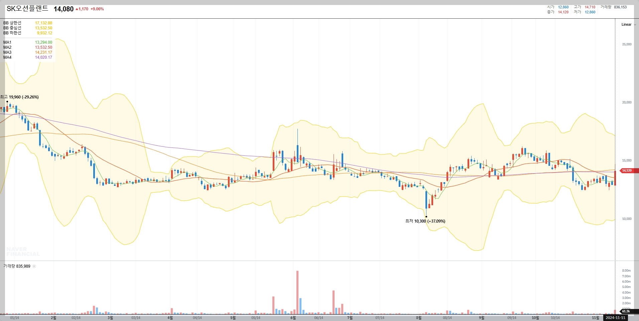Select the MA3 legend row

(x=28, y=52)
